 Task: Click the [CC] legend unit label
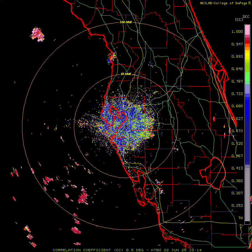[239, 19]
